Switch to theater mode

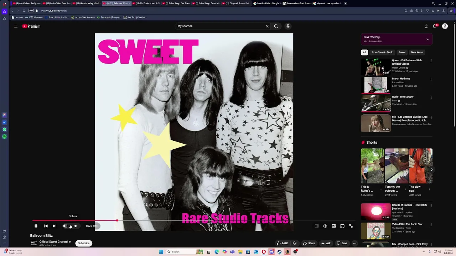[x=334, y=226]
